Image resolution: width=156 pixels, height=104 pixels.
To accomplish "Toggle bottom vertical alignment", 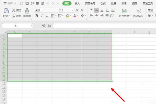I will click(x=102, y=10).
